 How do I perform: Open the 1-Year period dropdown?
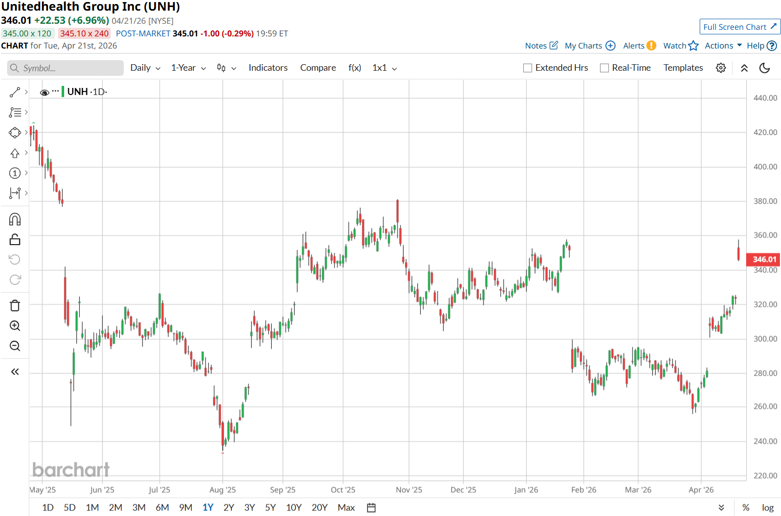[x=188, y=68]
